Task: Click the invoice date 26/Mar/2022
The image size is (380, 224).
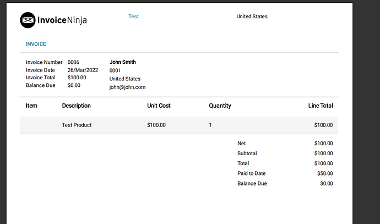Action: point(83,70)
